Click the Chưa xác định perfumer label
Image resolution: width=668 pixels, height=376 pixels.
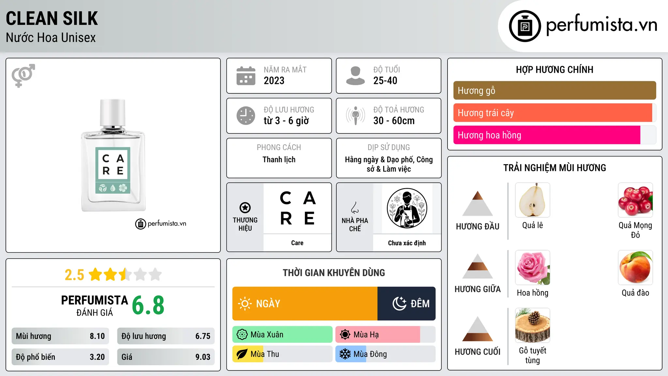[x=407, y=243]
